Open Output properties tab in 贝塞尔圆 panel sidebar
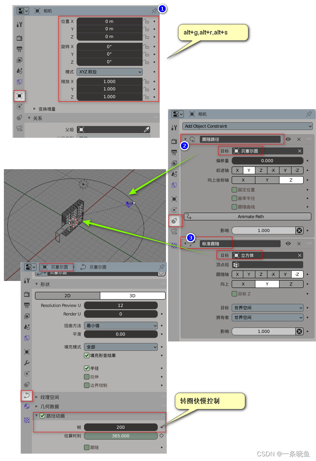The height and width of the screenshot is (461, 316). (x=27, y=305)
